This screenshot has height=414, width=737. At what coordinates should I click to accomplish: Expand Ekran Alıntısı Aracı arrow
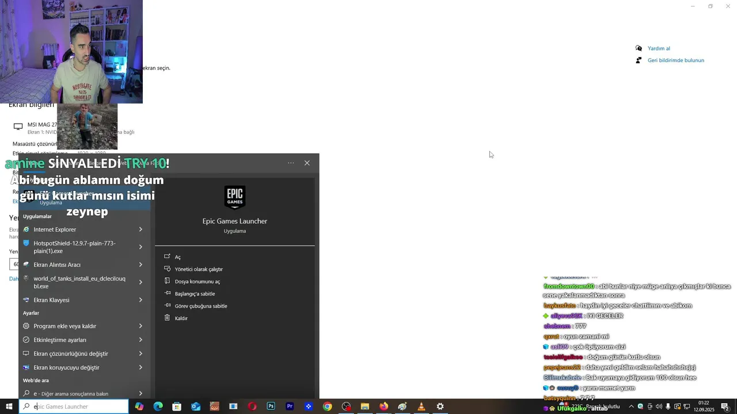(x=140, y=264)
